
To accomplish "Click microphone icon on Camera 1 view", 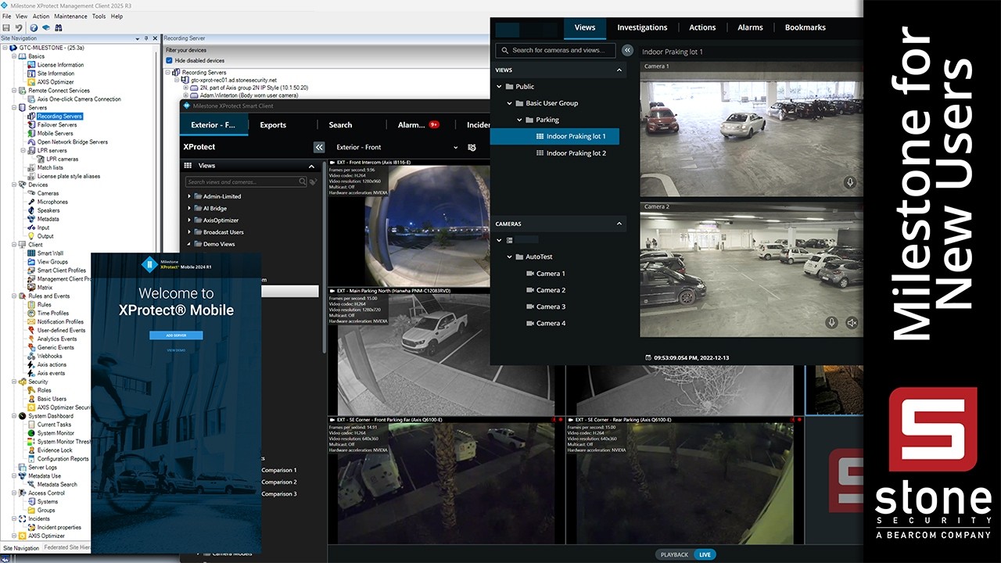I will pos(850,182).
